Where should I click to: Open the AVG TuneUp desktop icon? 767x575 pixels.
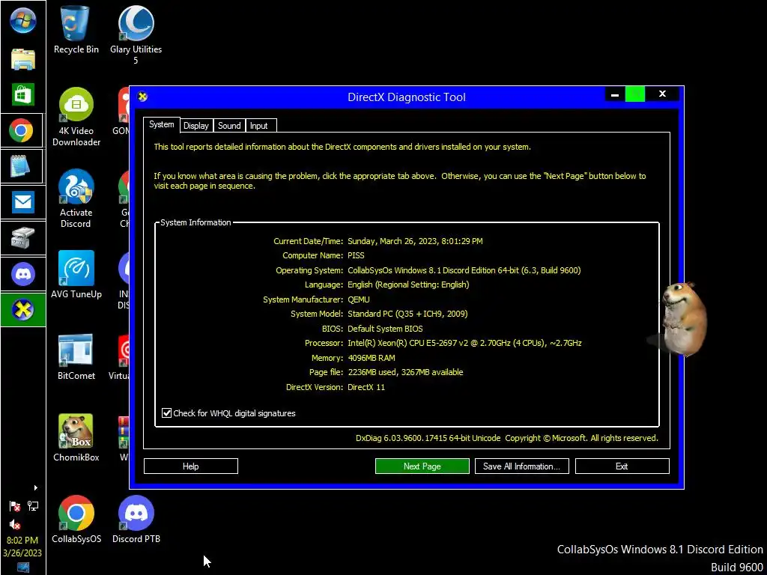[x=76, y=275]
